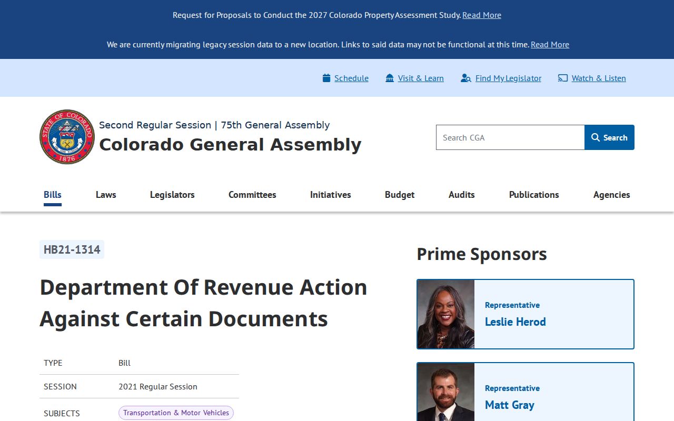
Task: Click the Transportation & Motor Vehicles subject tag
Action: pos(176,413)
